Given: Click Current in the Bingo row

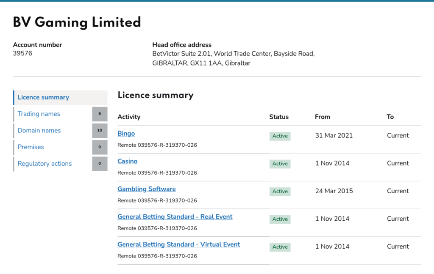Looking at the screenshot, I should point(398,136).
